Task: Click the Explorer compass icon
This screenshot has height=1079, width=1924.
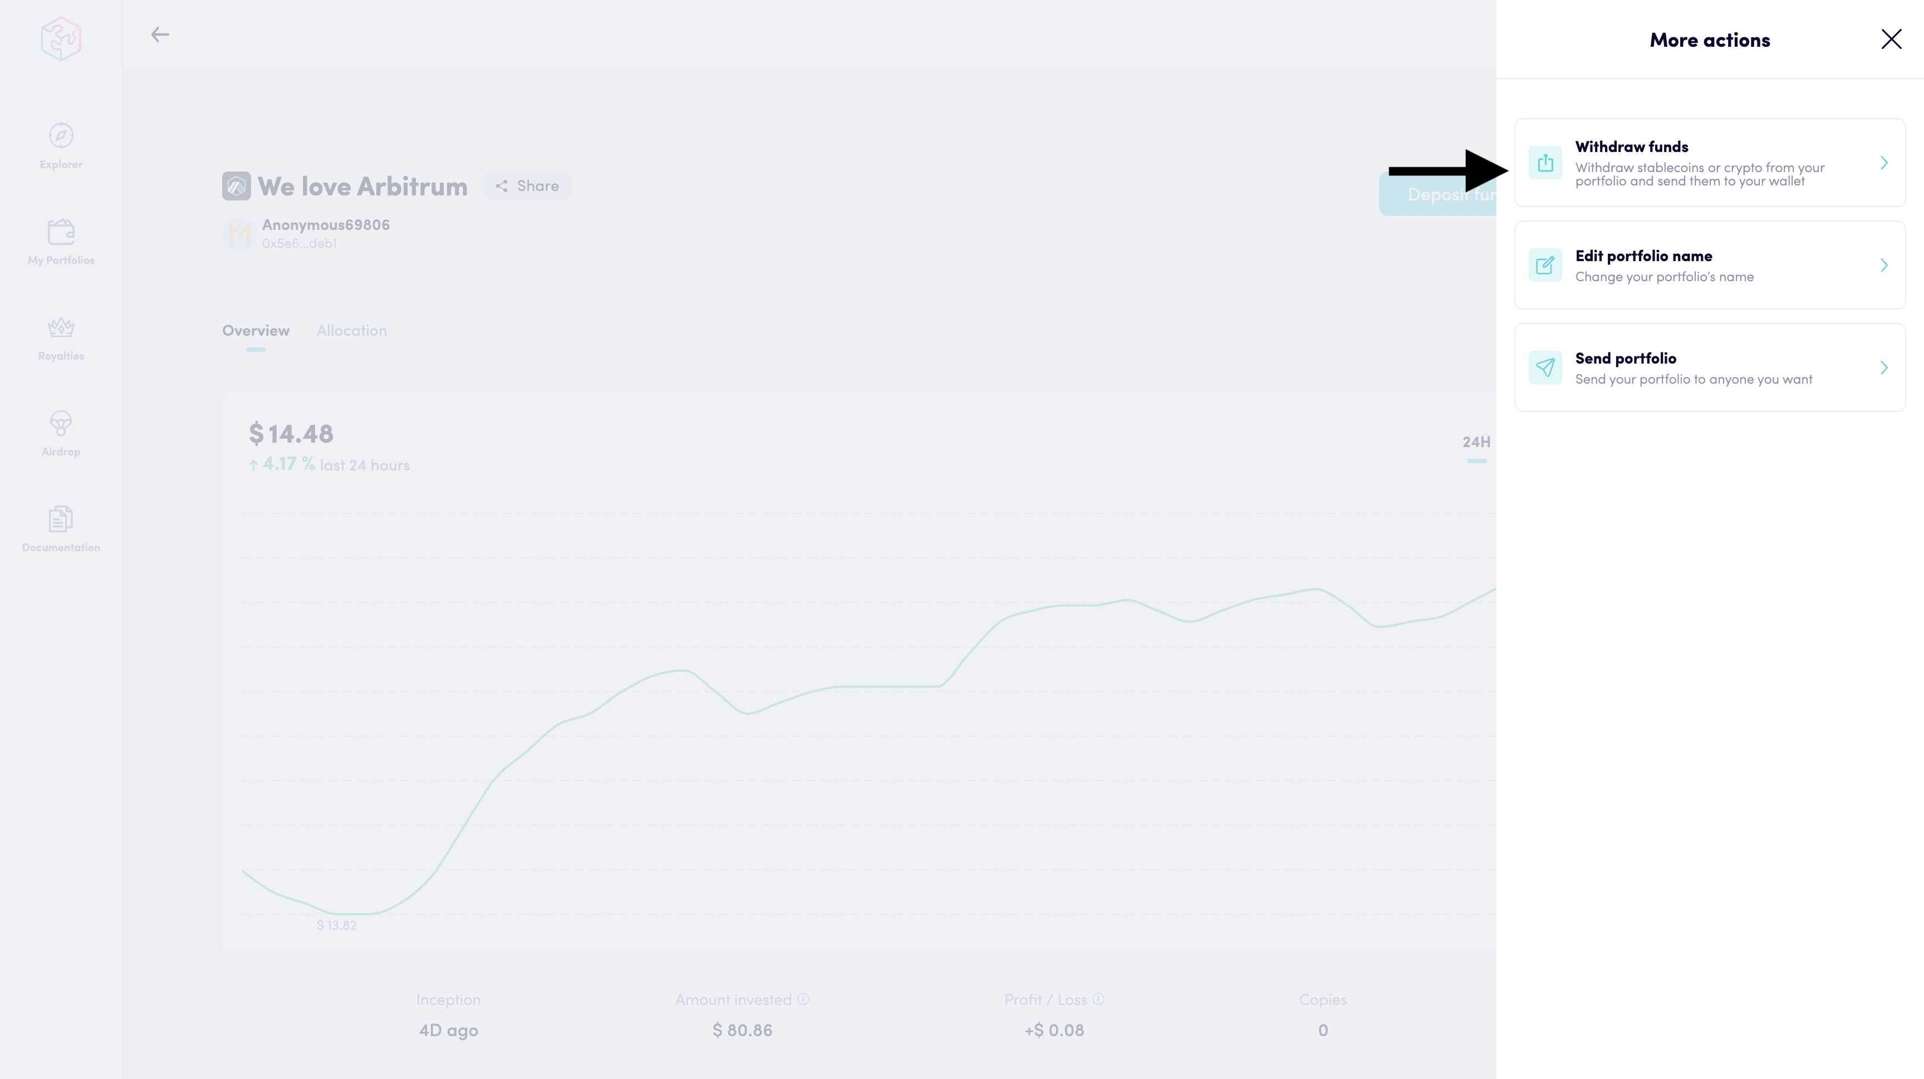Action: 61,136
